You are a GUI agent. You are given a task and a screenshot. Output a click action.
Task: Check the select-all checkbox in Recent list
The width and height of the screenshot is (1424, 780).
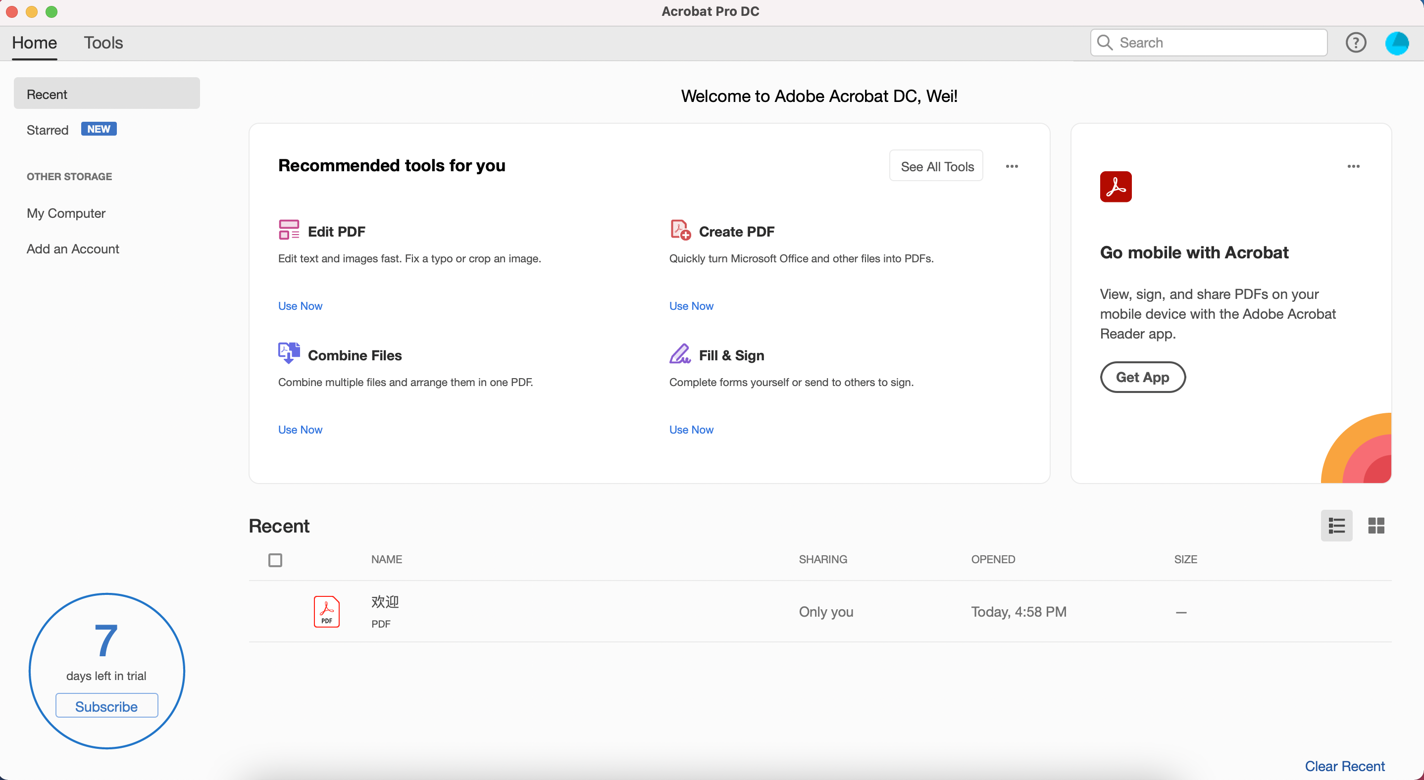pyautogui.click(x=275, y=560)
